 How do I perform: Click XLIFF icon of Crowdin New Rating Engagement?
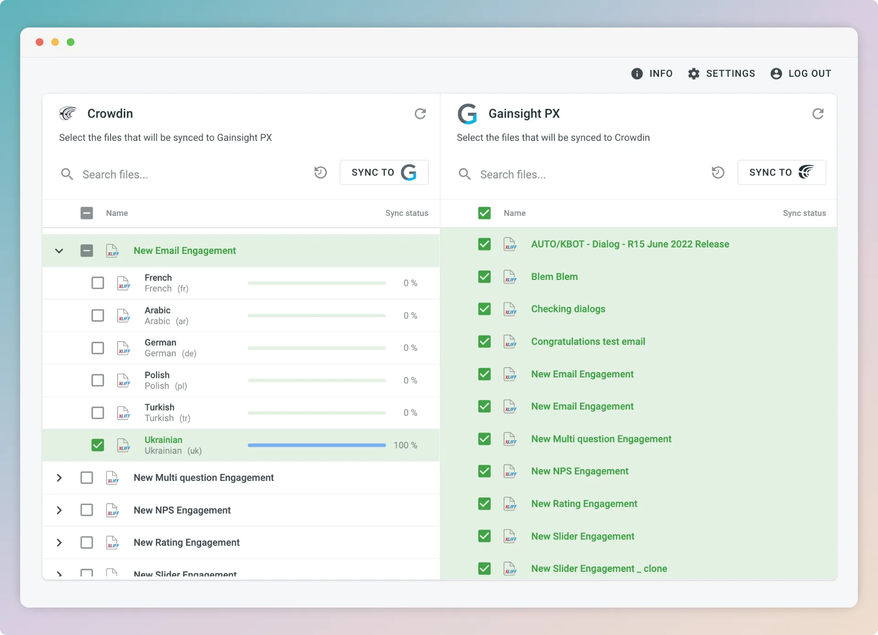(x=112, y=543)
